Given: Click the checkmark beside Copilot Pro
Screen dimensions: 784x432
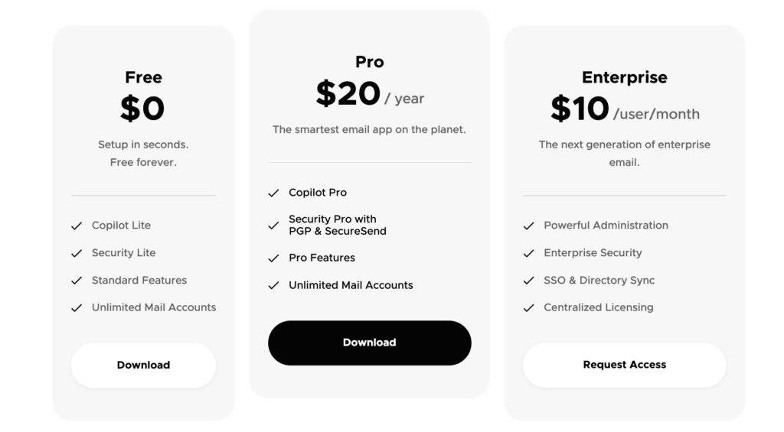Looking at the screenshot, I should coord(273,193).
